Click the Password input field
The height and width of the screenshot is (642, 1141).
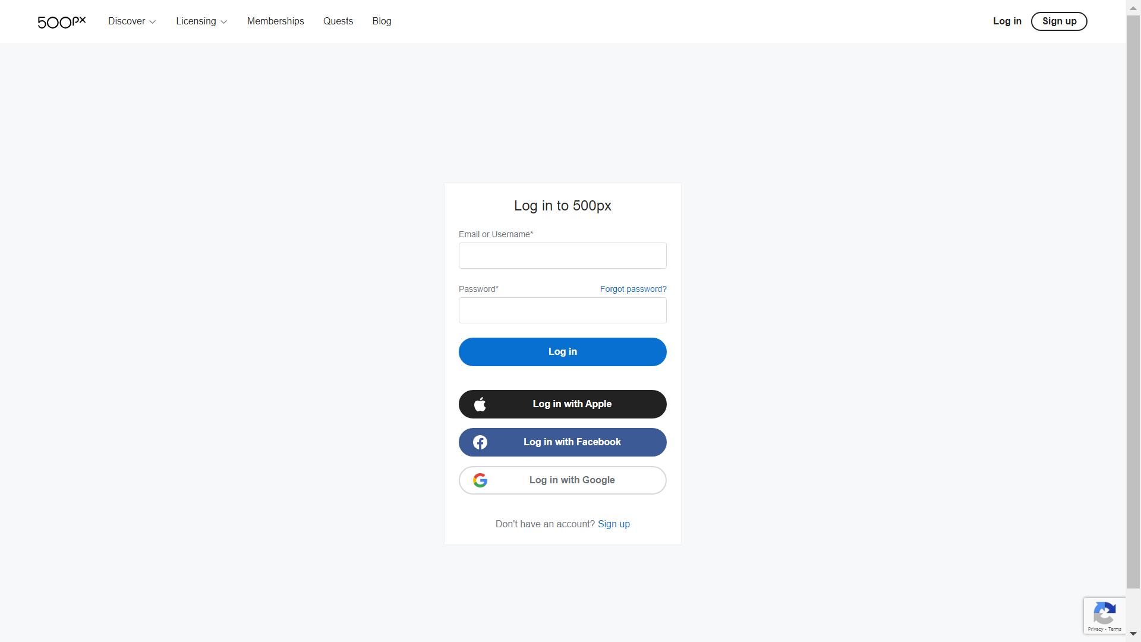[563, 310]
